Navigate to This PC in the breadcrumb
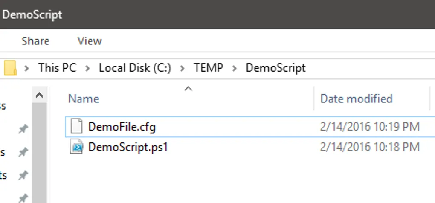This screenshot has width=435, height=203. click(57, 68)
